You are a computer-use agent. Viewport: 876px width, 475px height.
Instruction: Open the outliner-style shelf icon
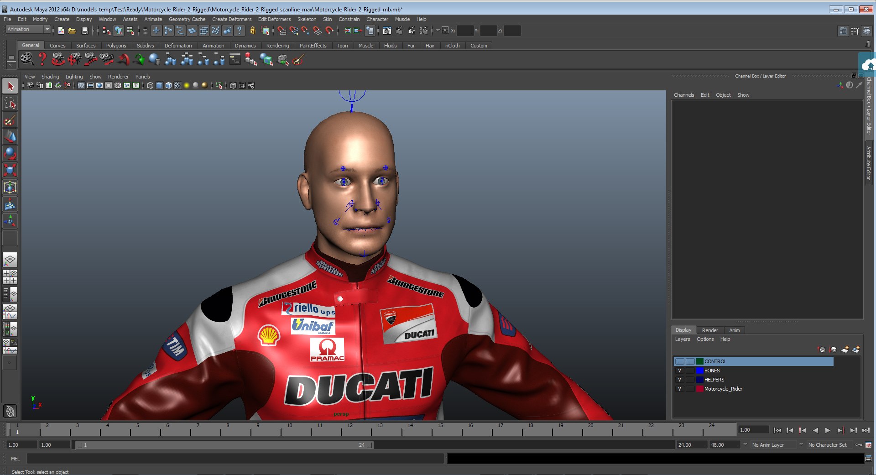coord(235,59)
